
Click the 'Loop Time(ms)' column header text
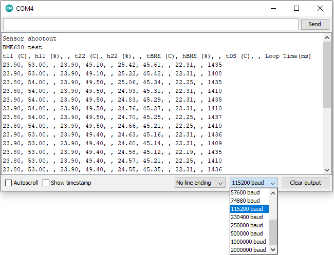pos(288,56)
